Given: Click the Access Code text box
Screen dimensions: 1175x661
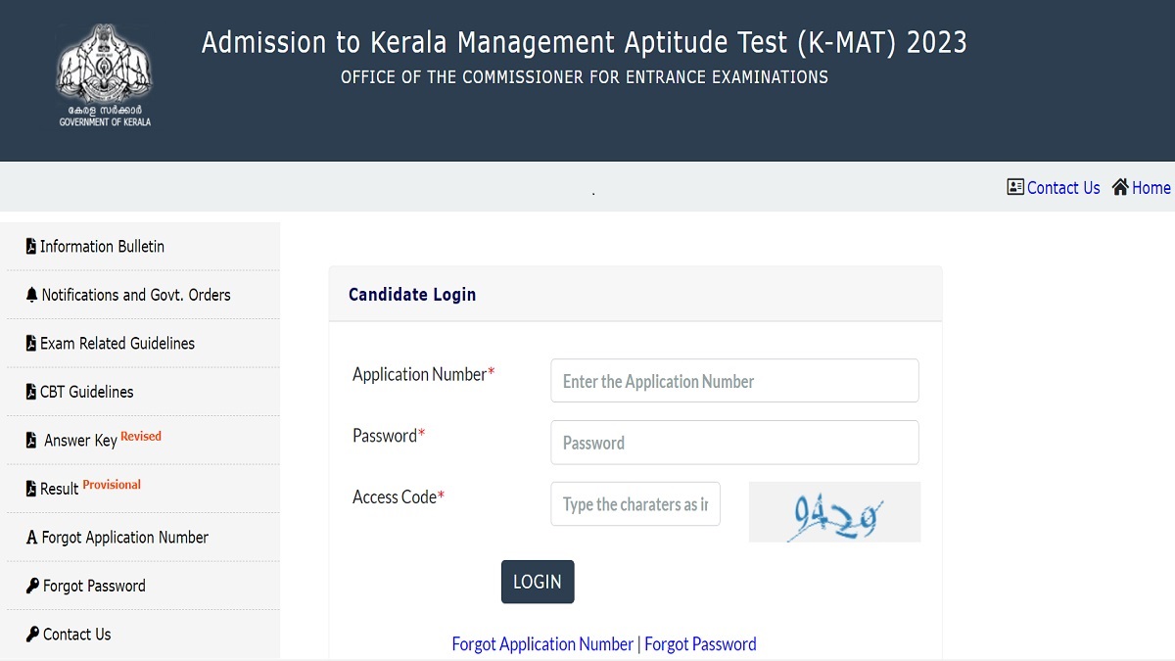Looking at the screenshot, I should (x=635, y=503).
